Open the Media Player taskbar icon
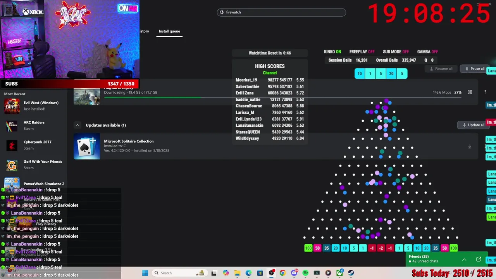Image resolution: width=496 pixels, height=279 pixels. (x=328, y=273)
